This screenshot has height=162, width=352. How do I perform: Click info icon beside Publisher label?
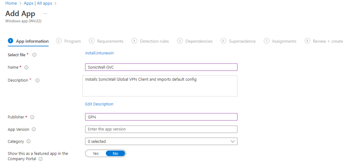[32, 117]
